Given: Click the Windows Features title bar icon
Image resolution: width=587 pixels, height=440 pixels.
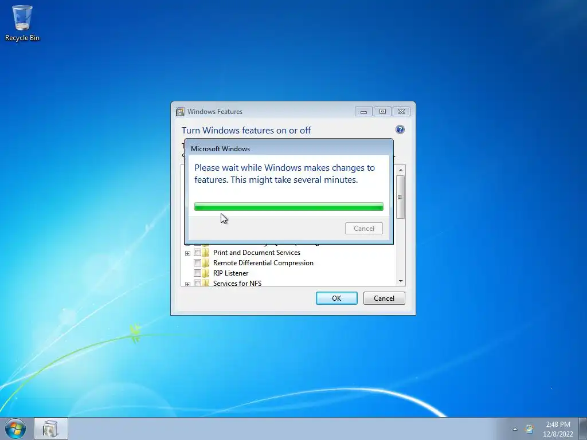Looking at the screenshot, I should (180, 112).
